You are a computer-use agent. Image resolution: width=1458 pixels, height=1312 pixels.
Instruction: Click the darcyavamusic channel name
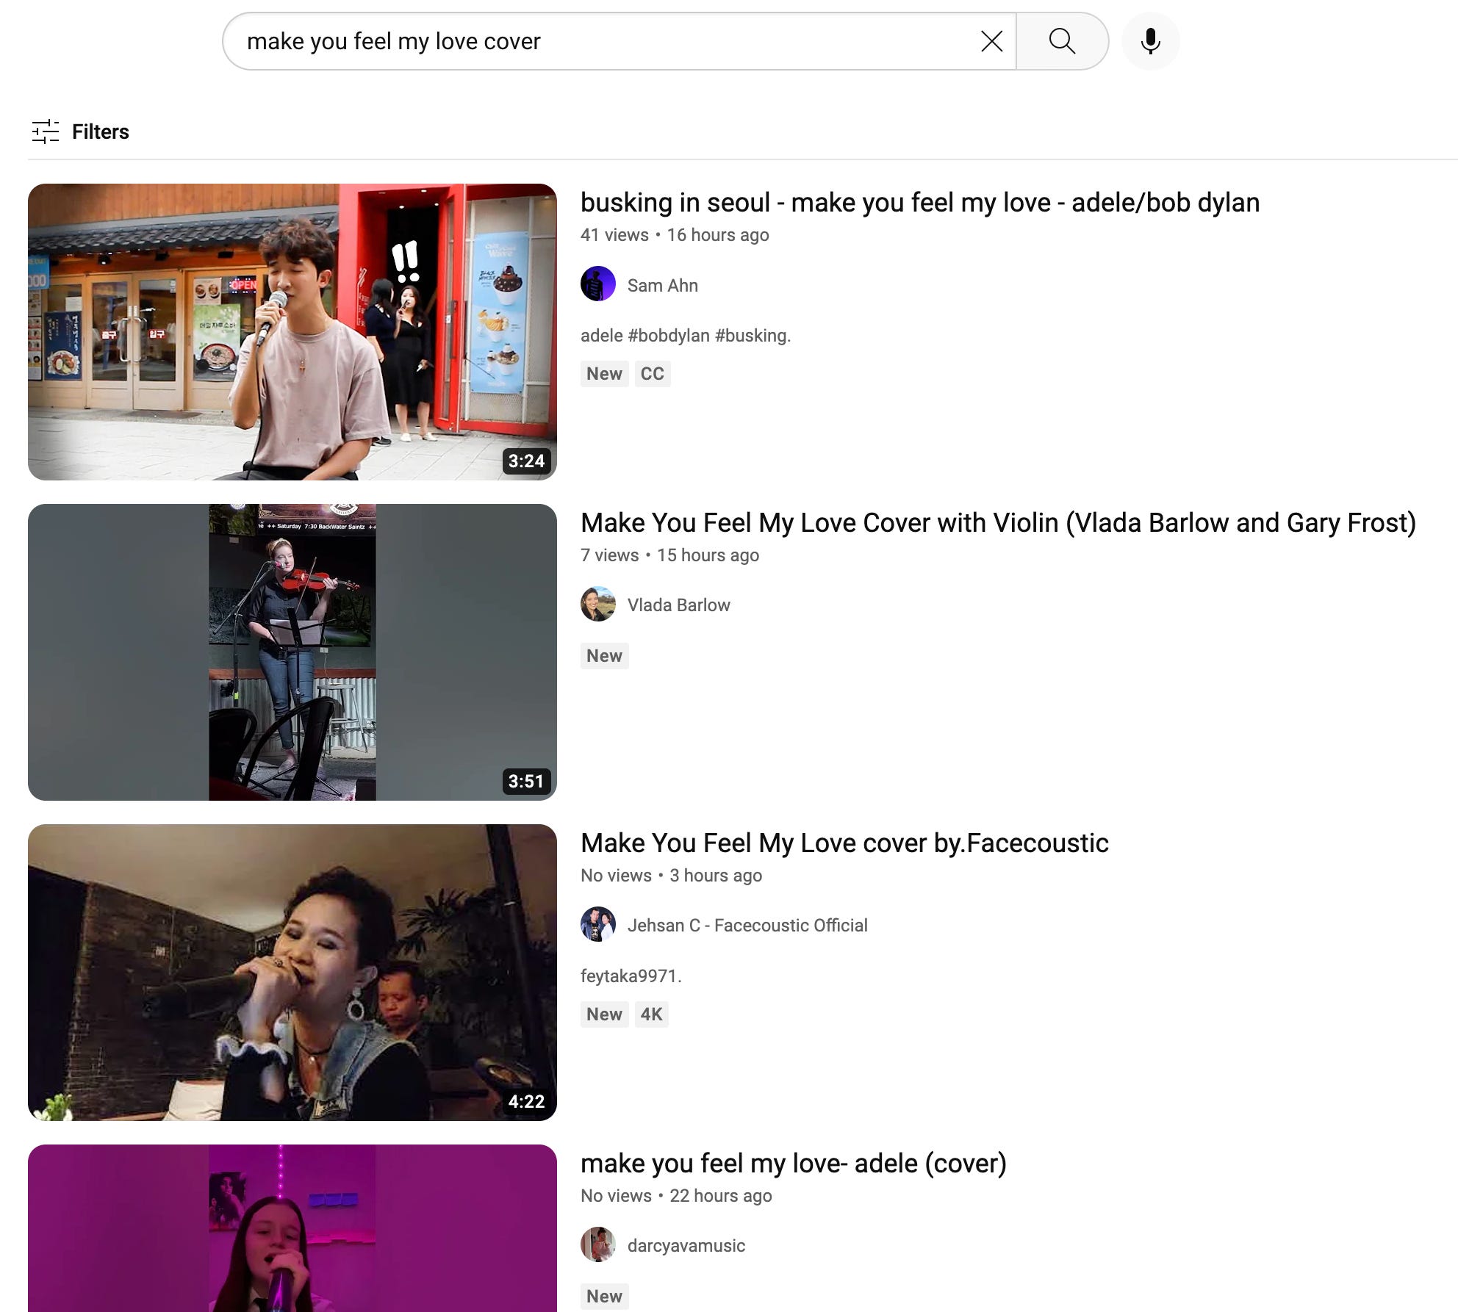(x=686, y=1246)
